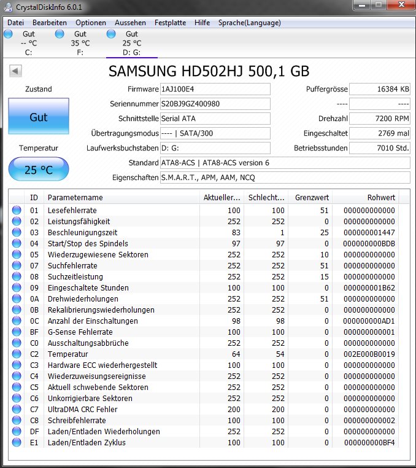416x468 pixels.
Task: Click the Rohwert column header
Action: [366, 197]
